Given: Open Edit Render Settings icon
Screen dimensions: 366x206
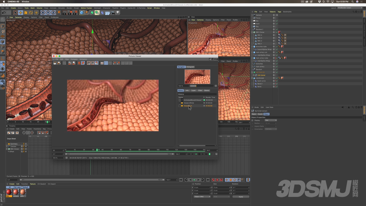Looking at the screenshot, I should point(75,13).
